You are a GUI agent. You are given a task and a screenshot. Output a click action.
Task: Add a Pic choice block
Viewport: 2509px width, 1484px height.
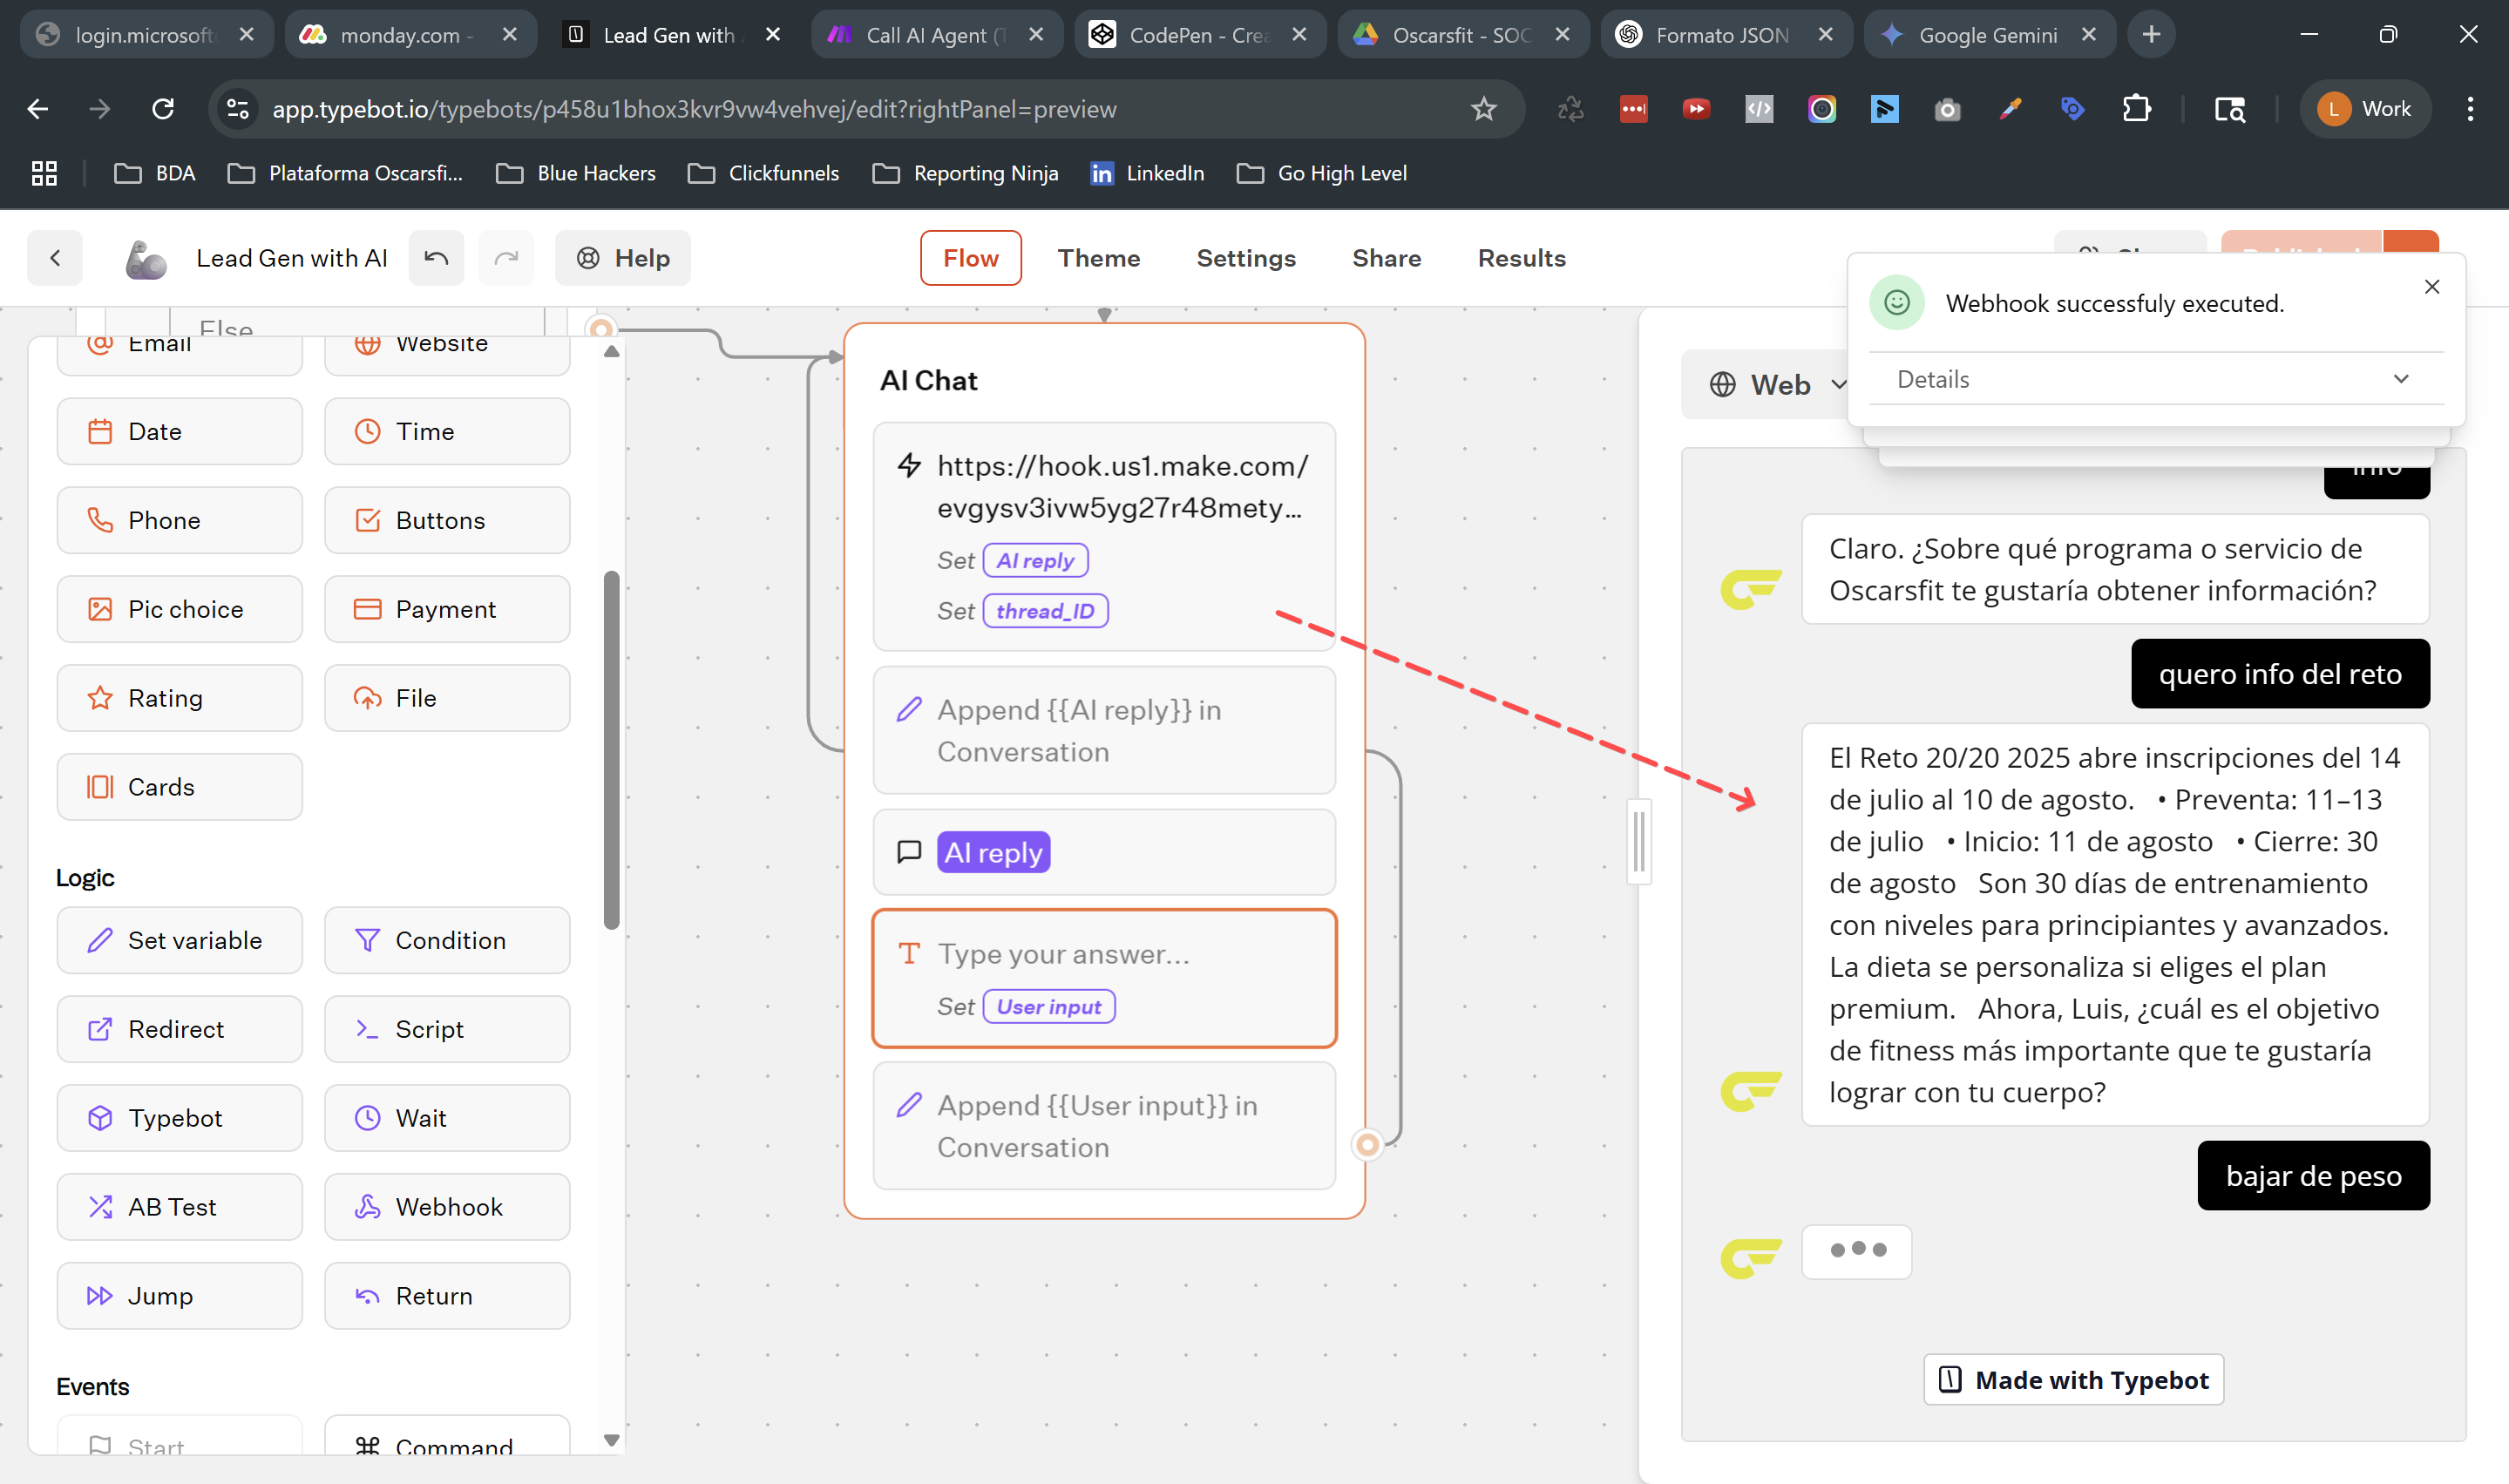(x=179, y=609)
